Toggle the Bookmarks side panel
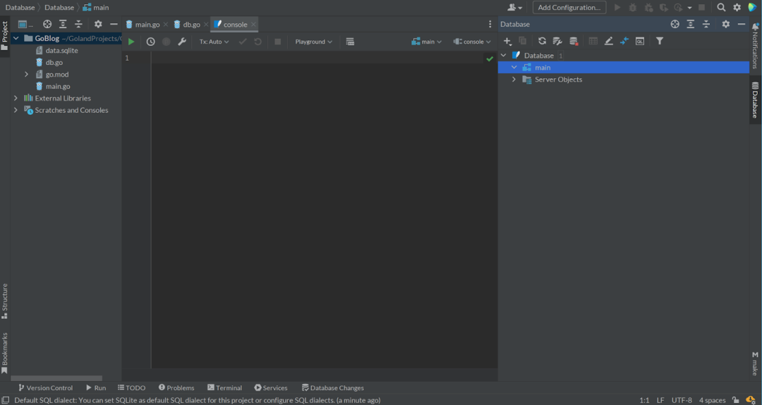 [x=4, y=353]
